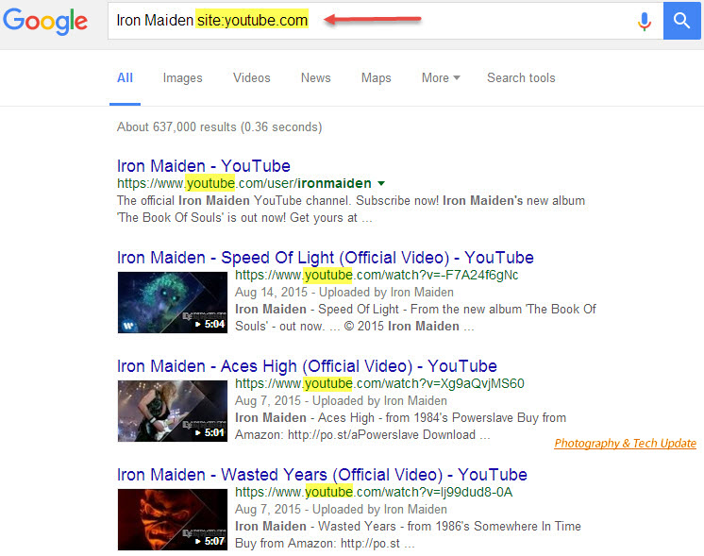Switch to the Images tab
704x556 pixels.
pos(183,78)
